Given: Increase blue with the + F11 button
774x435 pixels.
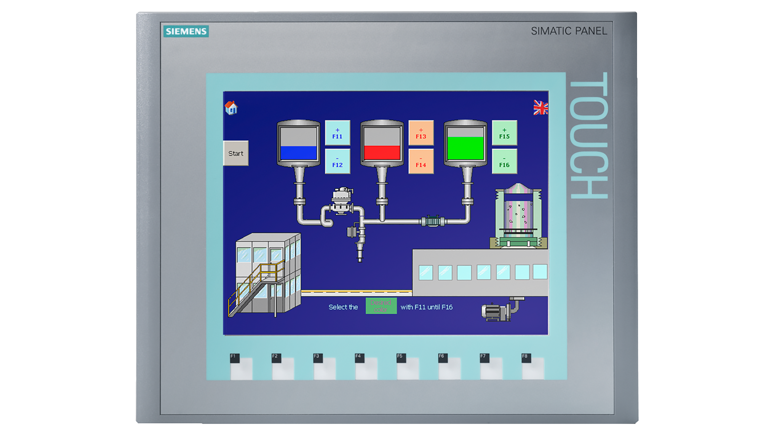Looking at the screenshot, I should click(x=337, y=133).
